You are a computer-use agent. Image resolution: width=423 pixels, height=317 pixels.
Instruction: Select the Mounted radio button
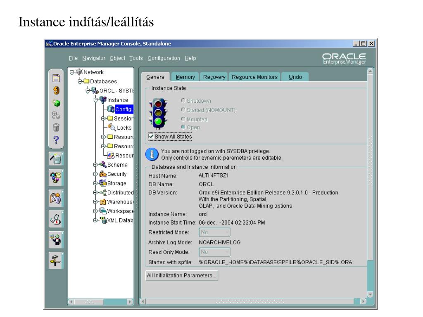point(183,119)
